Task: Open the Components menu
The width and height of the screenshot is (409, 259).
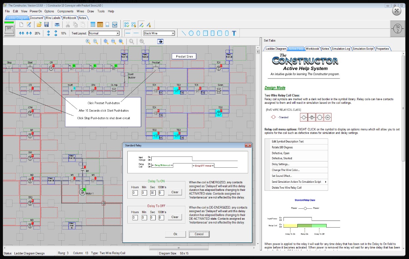Action: pyautogui.click(x=65, y=11)
